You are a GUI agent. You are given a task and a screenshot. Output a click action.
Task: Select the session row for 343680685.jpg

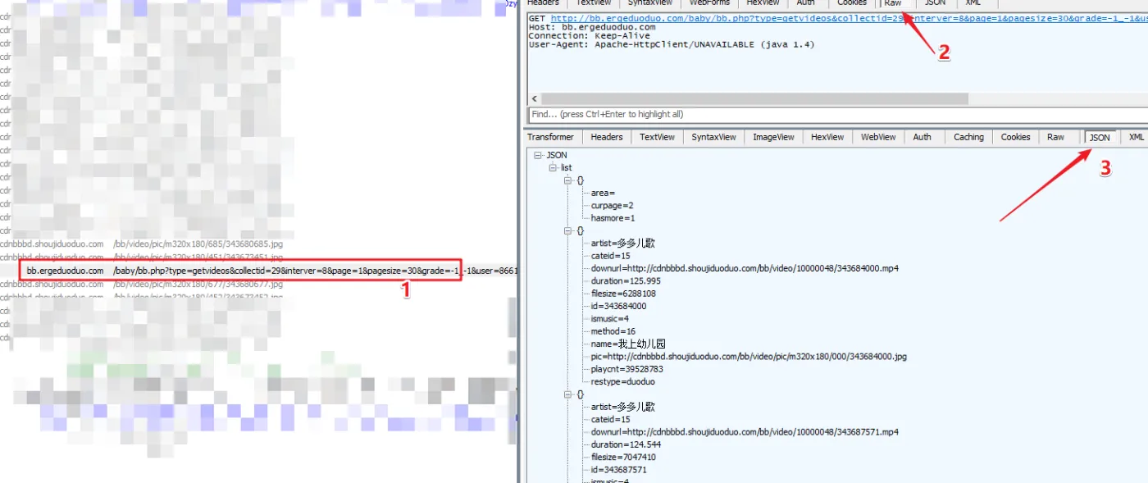pos(258,244)
